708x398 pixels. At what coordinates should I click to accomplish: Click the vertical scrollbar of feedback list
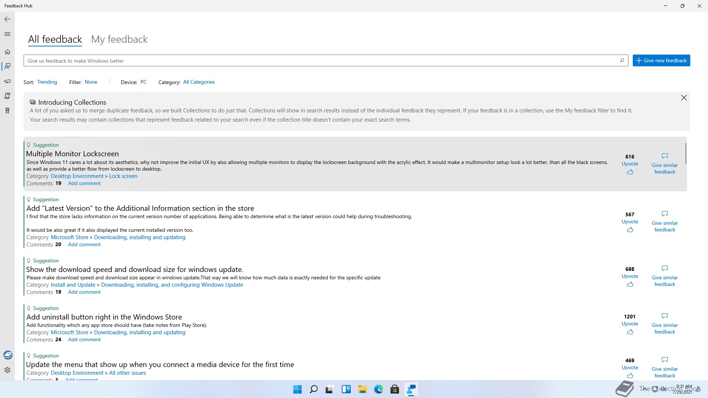[686, 153]
